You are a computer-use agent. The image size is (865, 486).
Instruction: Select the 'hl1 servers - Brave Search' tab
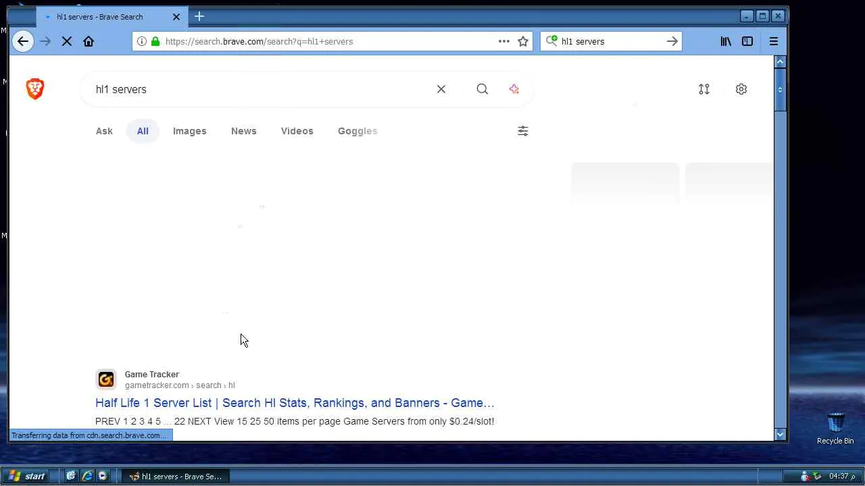(x=112, y=17)
